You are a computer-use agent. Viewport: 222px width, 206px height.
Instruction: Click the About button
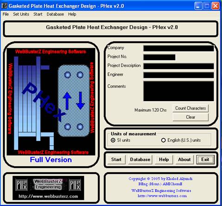(184, 160)
